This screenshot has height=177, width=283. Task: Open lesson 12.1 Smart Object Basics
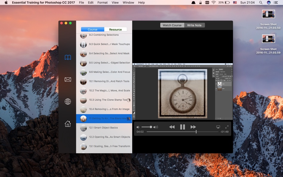[104, 128]
